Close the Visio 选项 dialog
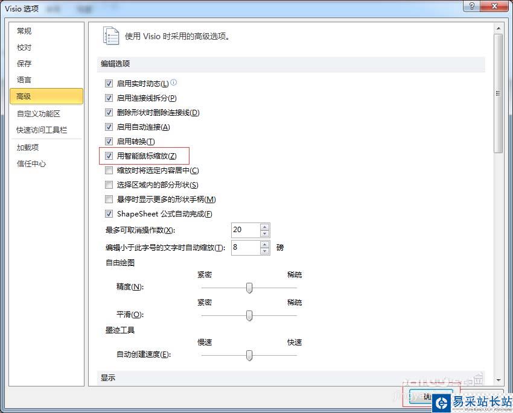This screenshot has height=413, width=513. [x=495, y=6]
